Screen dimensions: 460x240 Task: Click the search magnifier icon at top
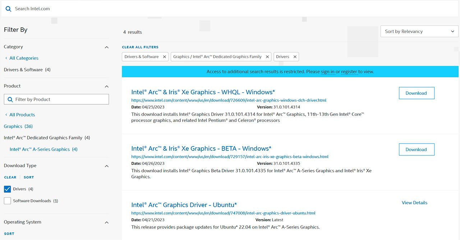8,9
